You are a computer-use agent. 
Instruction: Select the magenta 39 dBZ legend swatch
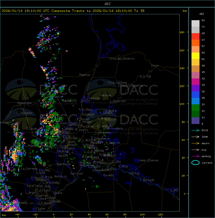point(195,82)
